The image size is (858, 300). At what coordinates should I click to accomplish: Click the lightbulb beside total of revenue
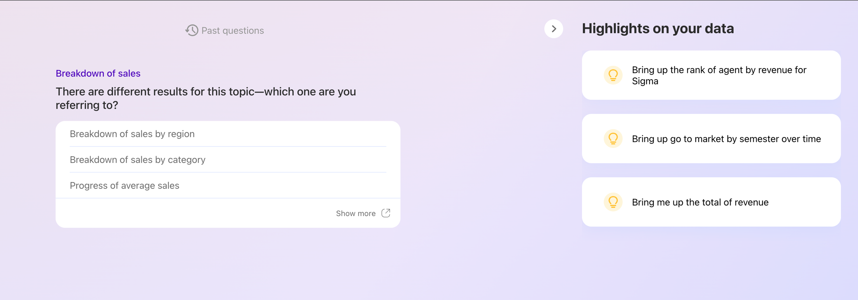coord(613,202)
